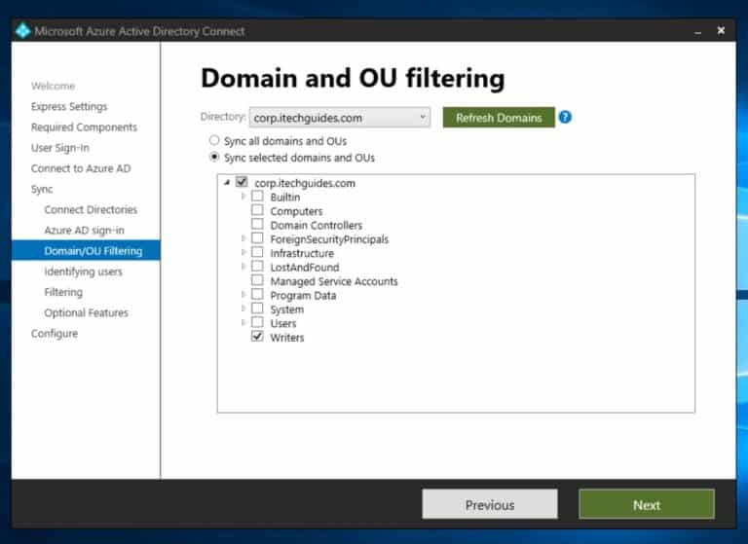This screenshot has width=748, height=544.
Task: Select the Program Data label in the tree
Action: coord(303,296)
